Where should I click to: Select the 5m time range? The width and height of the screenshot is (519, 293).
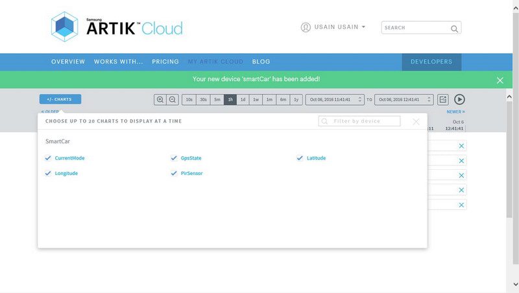[x=217, y=100]
